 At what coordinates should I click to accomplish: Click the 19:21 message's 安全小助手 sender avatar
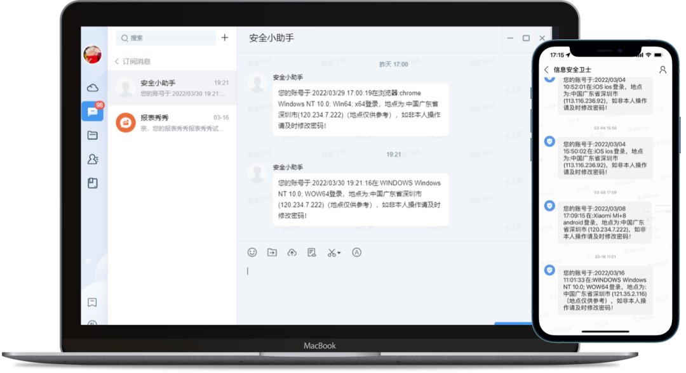pos(257,173)
